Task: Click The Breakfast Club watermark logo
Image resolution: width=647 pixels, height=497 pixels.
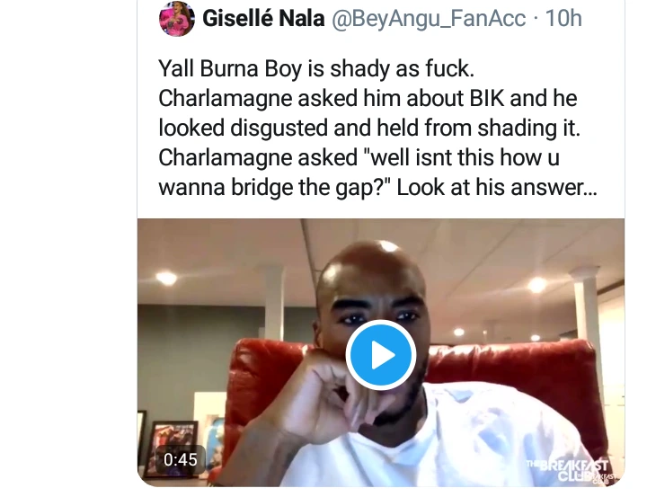Action: pyautogui.click(x=573, y=471)
